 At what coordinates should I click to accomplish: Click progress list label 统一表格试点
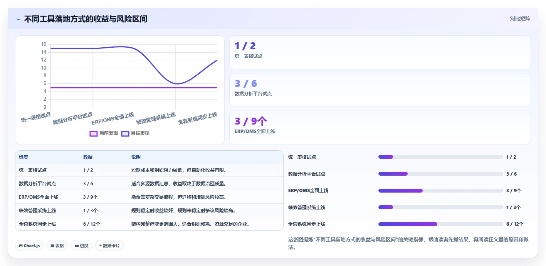(302, 157)
